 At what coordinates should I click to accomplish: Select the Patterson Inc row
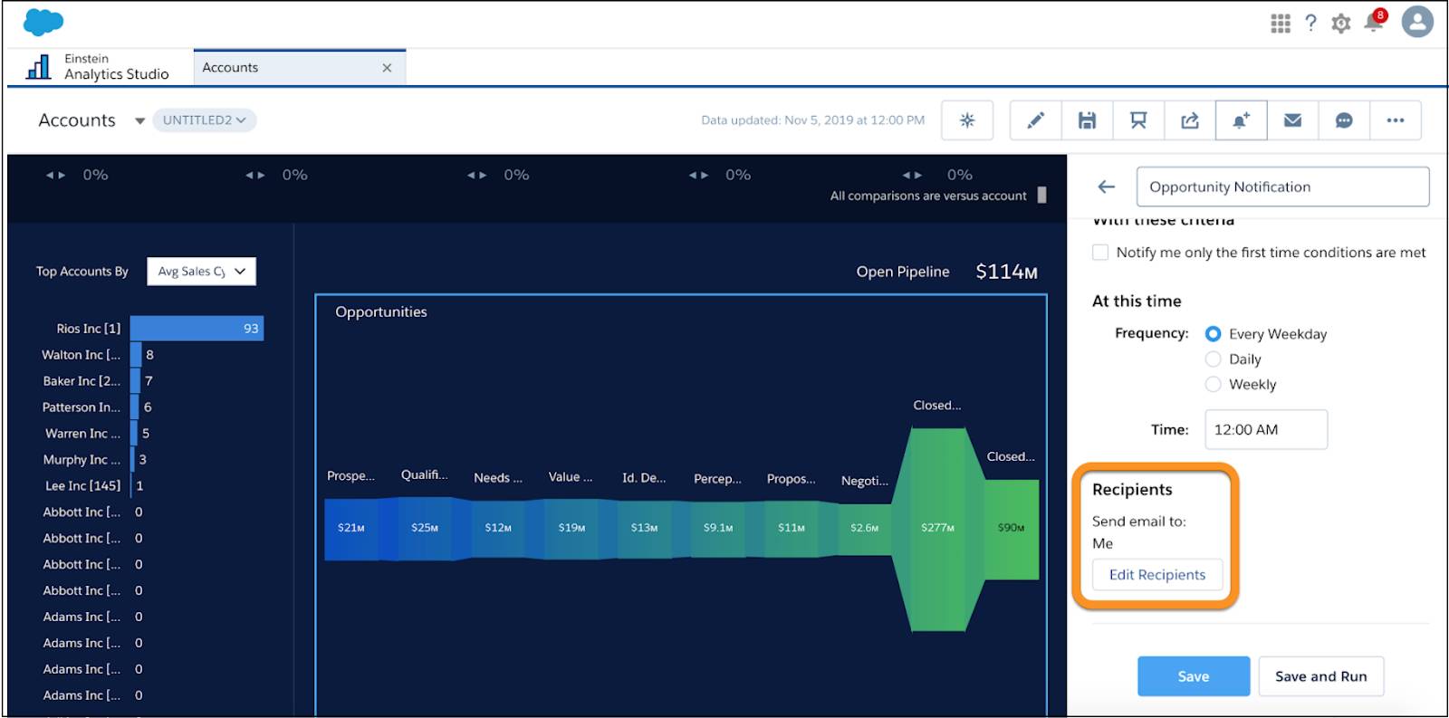pyautogui.click(x=98, y=407)
